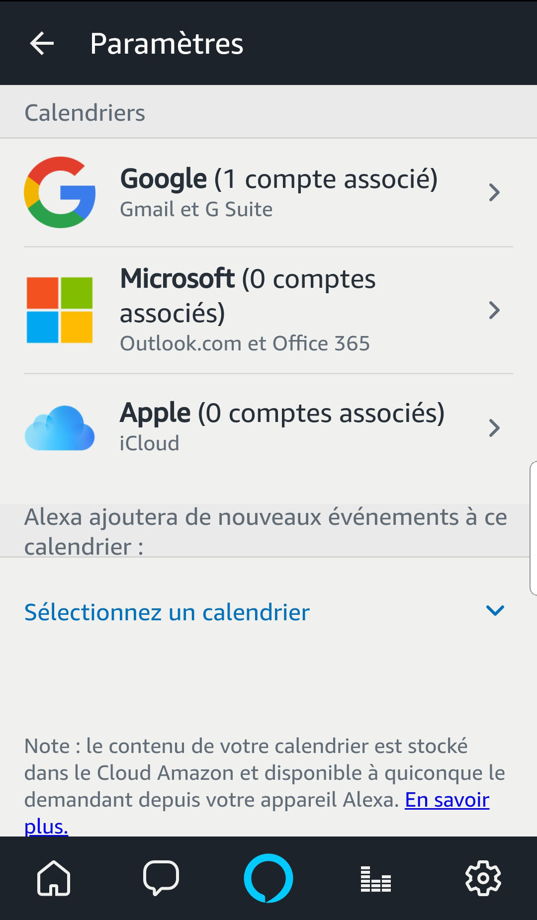Tap the Google logo icon

(60, 192)
